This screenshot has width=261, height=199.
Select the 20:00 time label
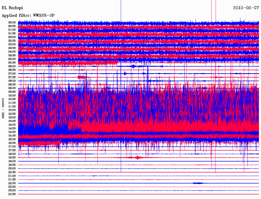12,169
